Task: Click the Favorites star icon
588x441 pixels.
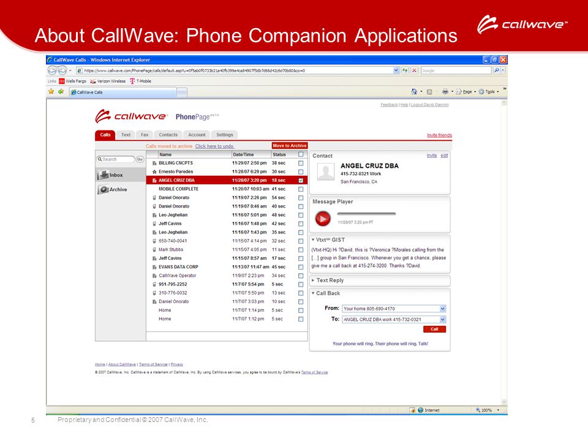Action: tap(51, 91)
